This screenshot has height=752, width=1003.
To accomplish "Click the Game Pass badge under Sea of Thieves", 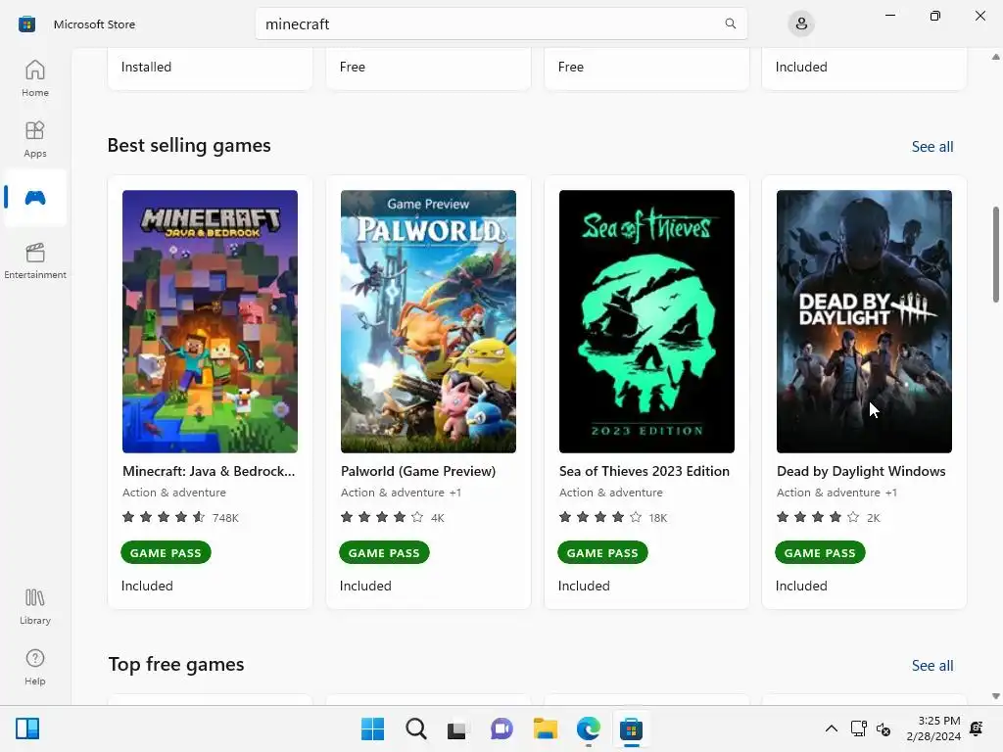I will coord(602,552).
